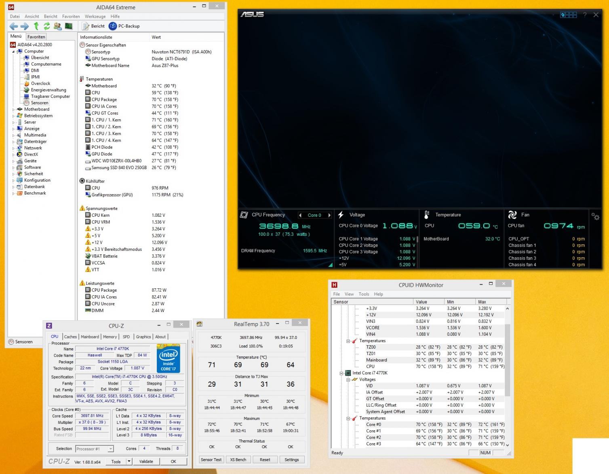Collapse Temperatures group under Intel Core i7 4770K
Image resolution: width=609 pixels, height=474 pixels.
tap(348, 418)
